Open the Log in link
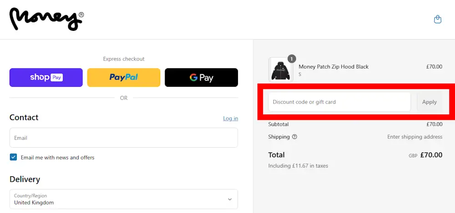 [230, 119]
